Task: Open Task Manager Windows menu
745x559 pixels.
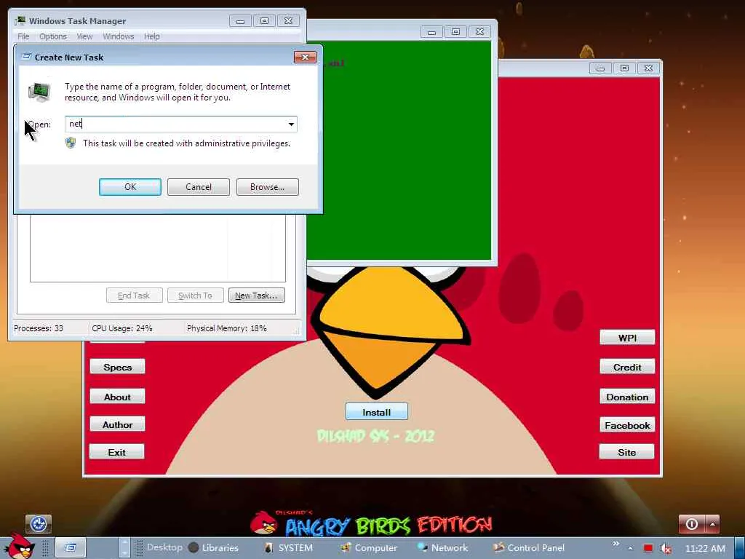Action: tap(119, 36)
